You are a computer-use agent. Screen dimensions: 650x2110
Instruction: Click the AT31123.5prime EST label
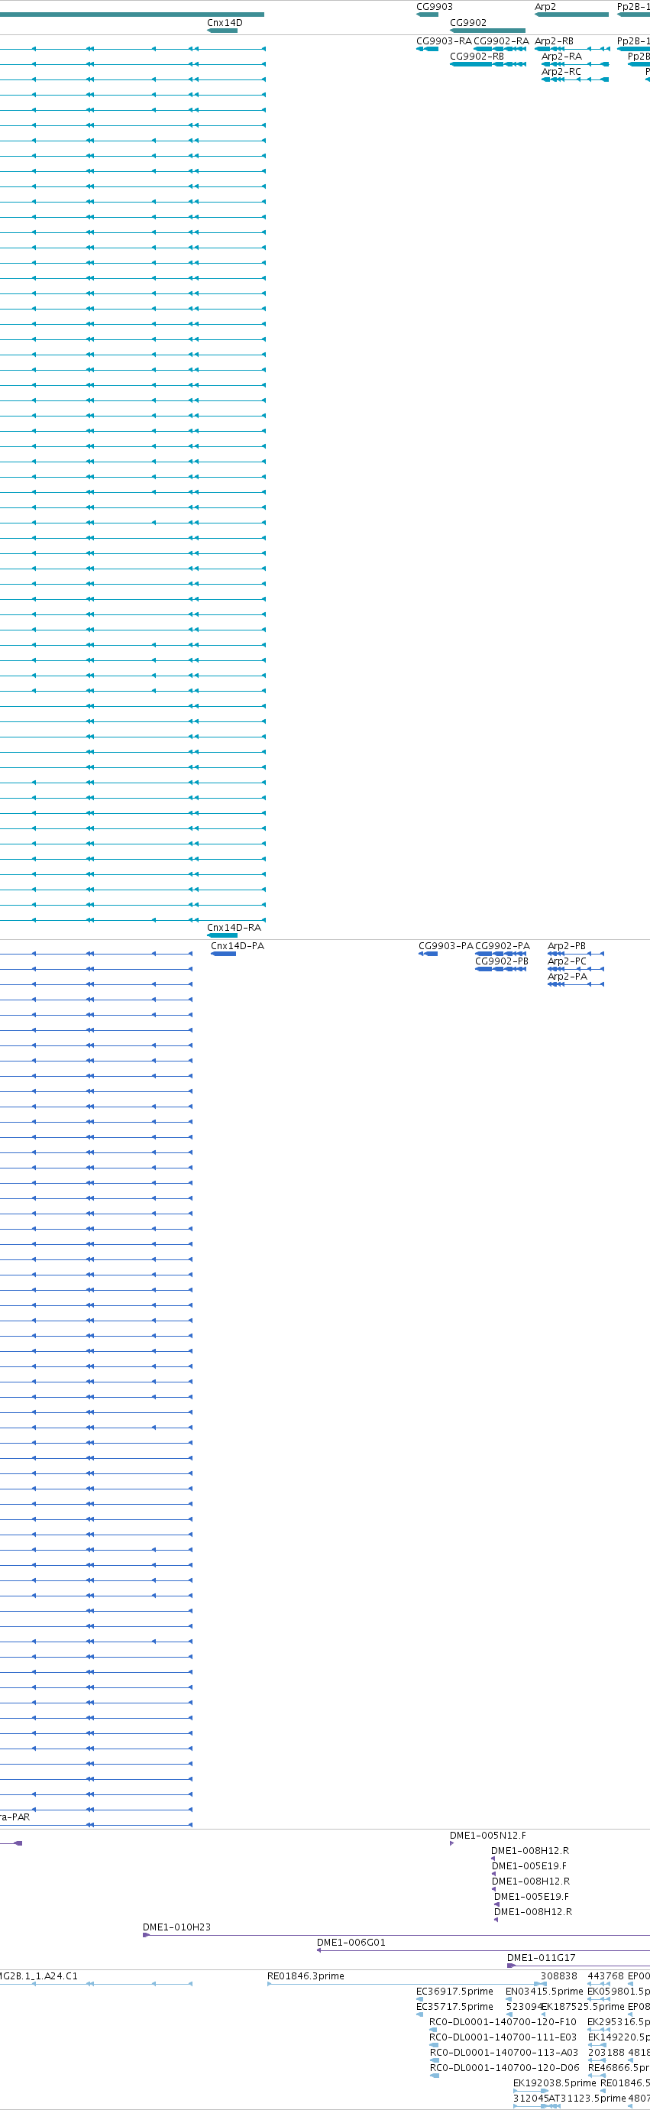587,2099
